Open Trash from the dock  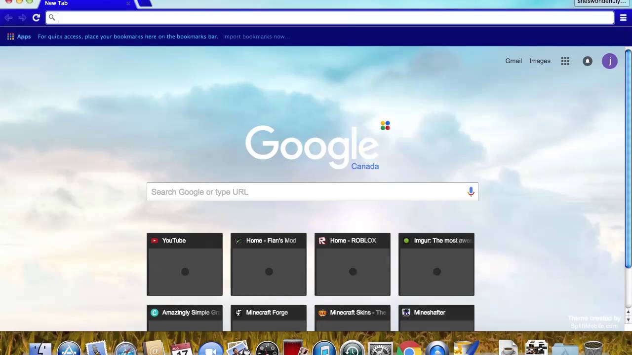click(x=593, y=349)
